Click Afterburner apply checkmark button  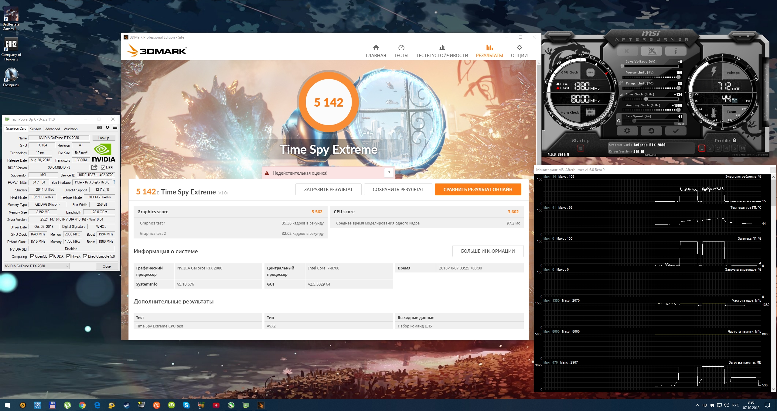tap(675, 131)
